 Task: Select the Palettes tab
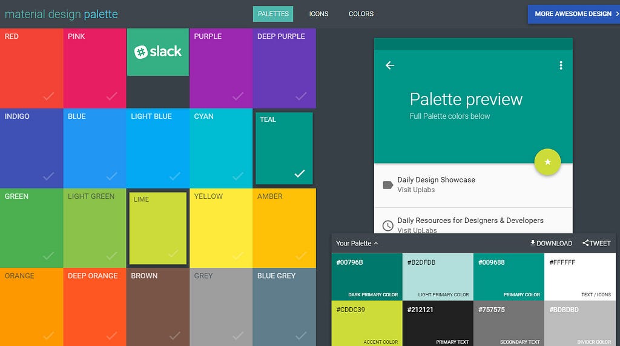pyautogui.click(x=273, y=14)
